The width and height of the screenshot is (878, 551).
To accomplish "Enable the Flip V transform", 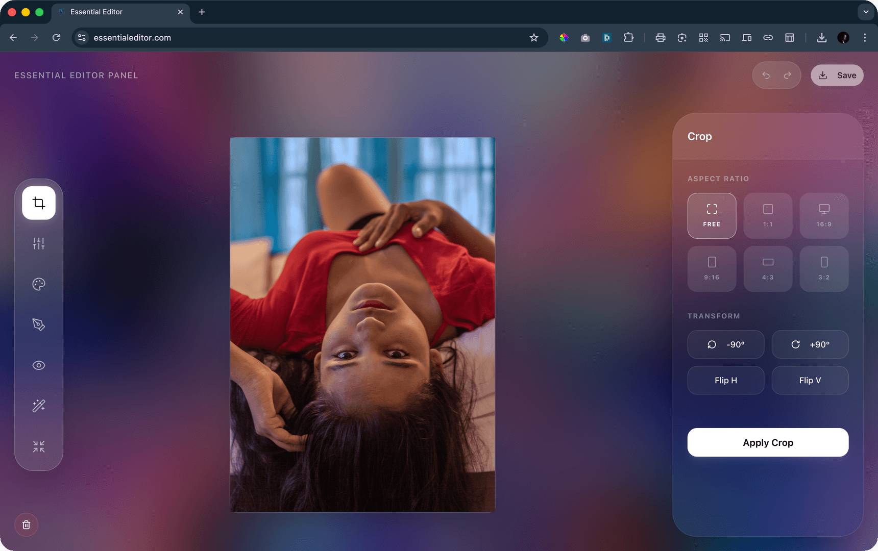I will [810, 380].
